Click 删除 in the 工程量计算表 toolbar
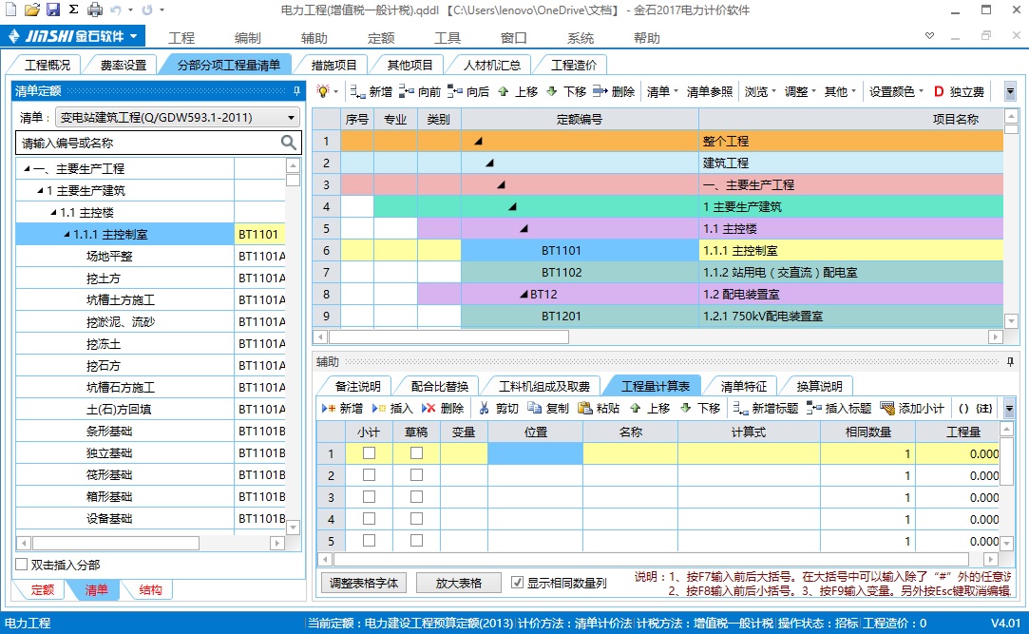1029x634 pixels. click(443, 408)
